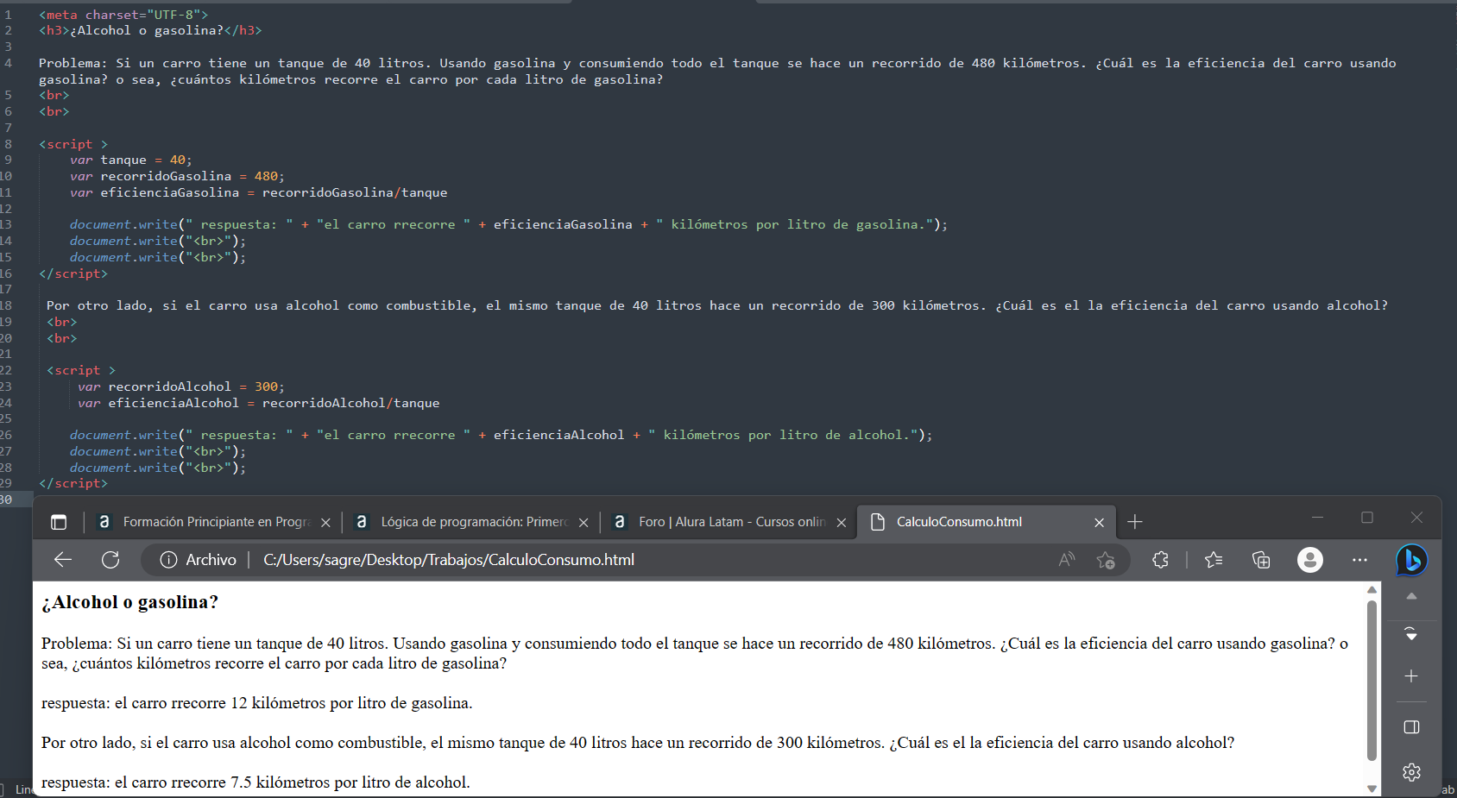Open sidebar settings gear icon
This screenshot has width=1457, height=798.
(x=1411, y=772)
